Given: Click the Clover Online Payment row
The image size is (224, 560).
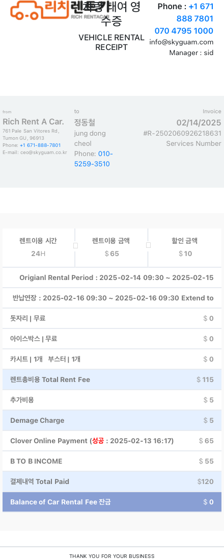Looking at the screenshot, I should [x=112, y=441].
